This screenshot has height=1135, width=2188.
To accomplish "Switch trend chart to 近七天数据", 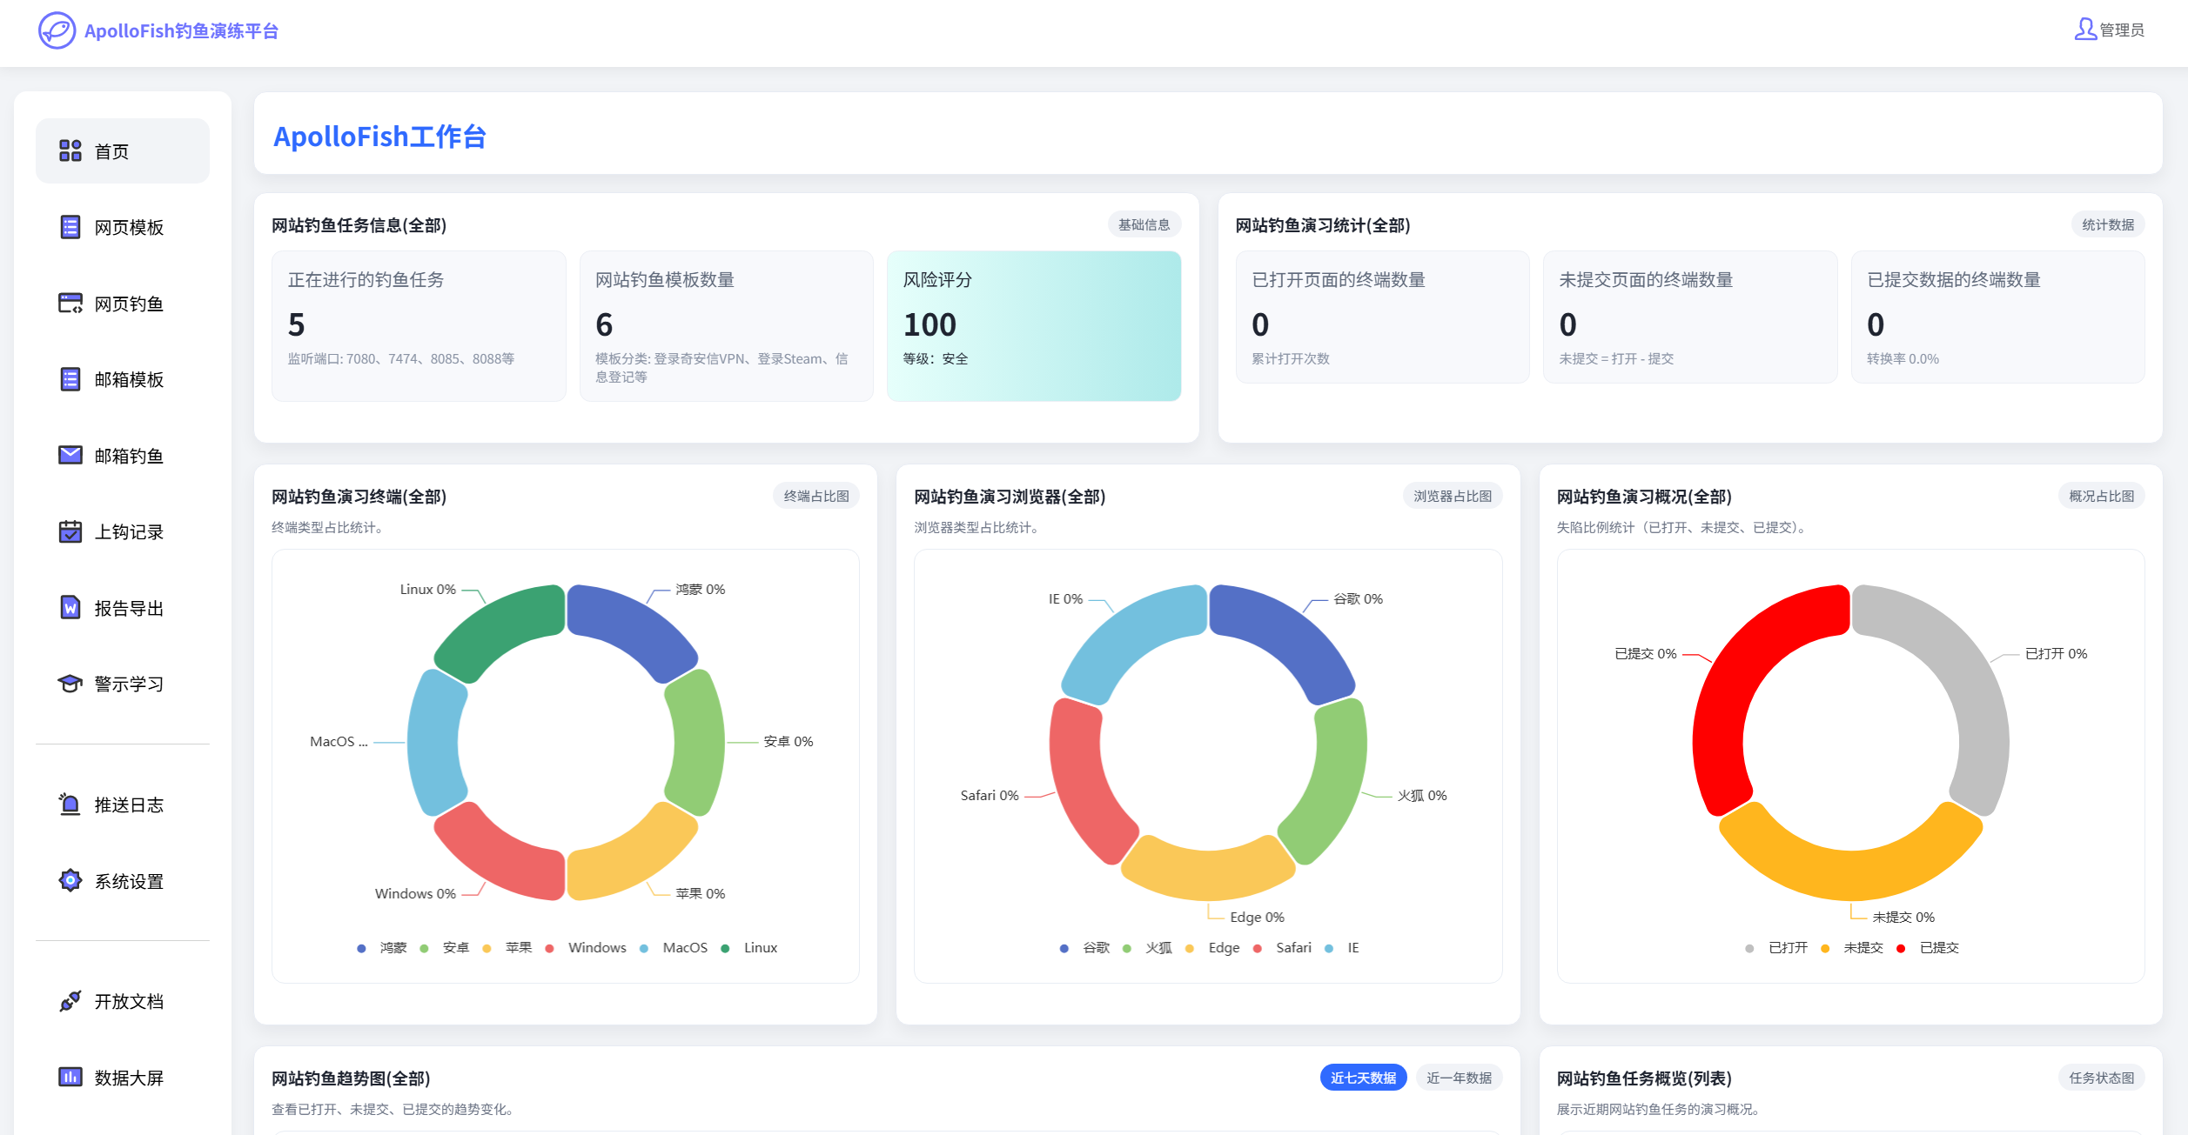I will [x=1362, y=1078].
